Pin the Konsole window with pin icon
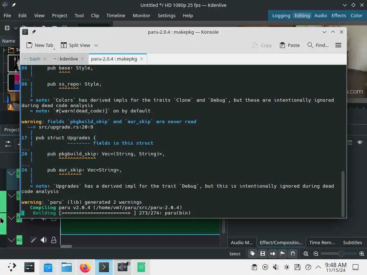 click(34, 32)
